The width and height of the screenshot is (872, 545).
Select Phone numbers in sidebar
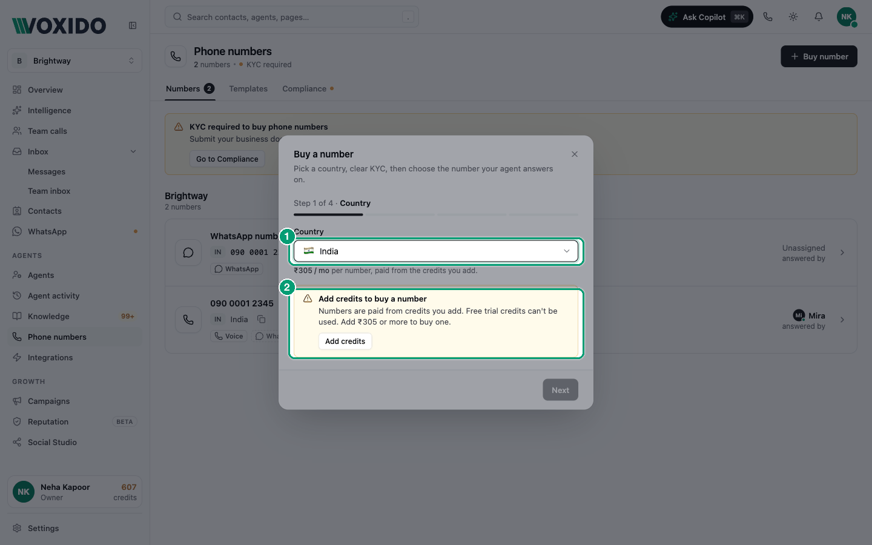(75, 337)
